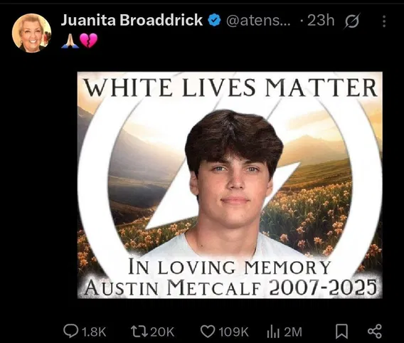The width and height of the screenshot is (404, 343).
Task: Click the 20K reposts count
Action: [162, 332]
